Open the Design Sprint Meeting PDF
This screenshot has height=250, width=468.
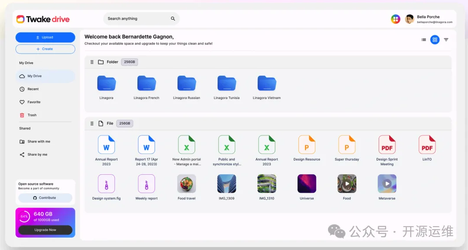click(387, 144)
